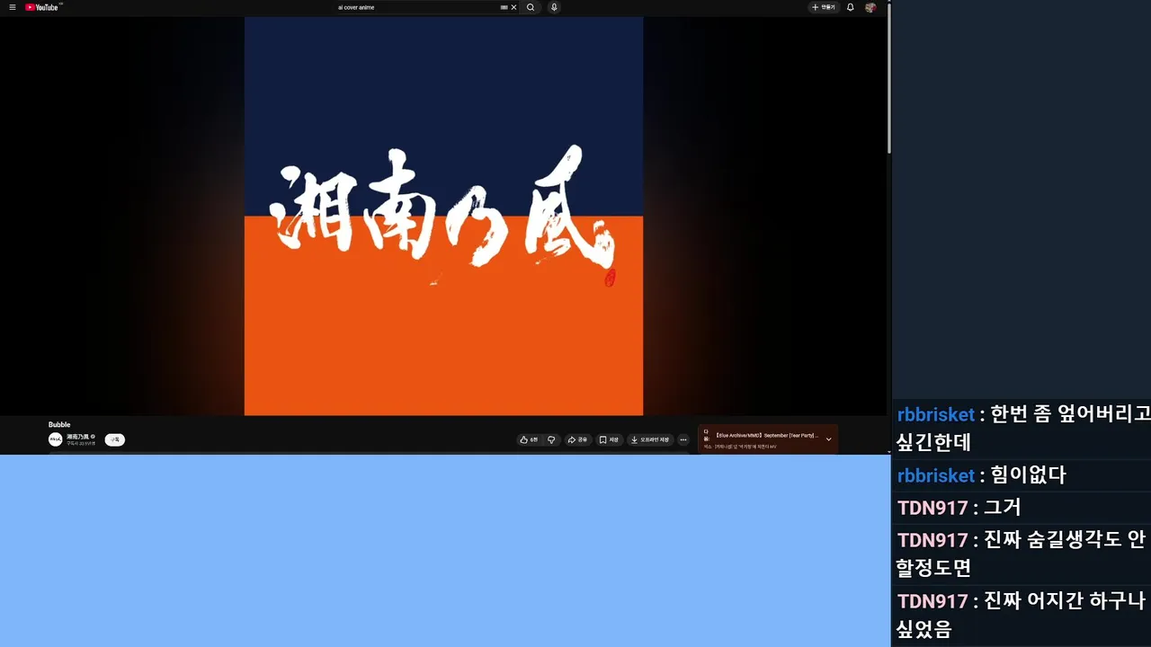Go to the YouTube home logo

tap(42, 7)
